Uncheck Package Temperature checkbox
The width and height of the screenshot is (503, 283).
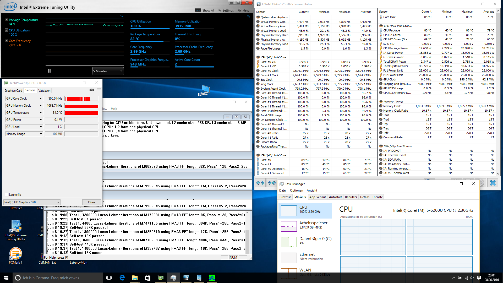[6, 20]
